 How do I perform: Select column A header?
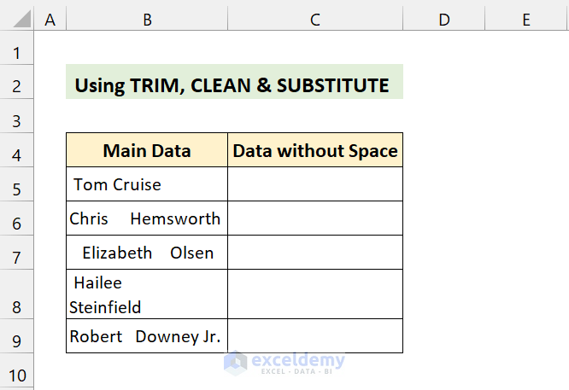(x=50, y=20)
